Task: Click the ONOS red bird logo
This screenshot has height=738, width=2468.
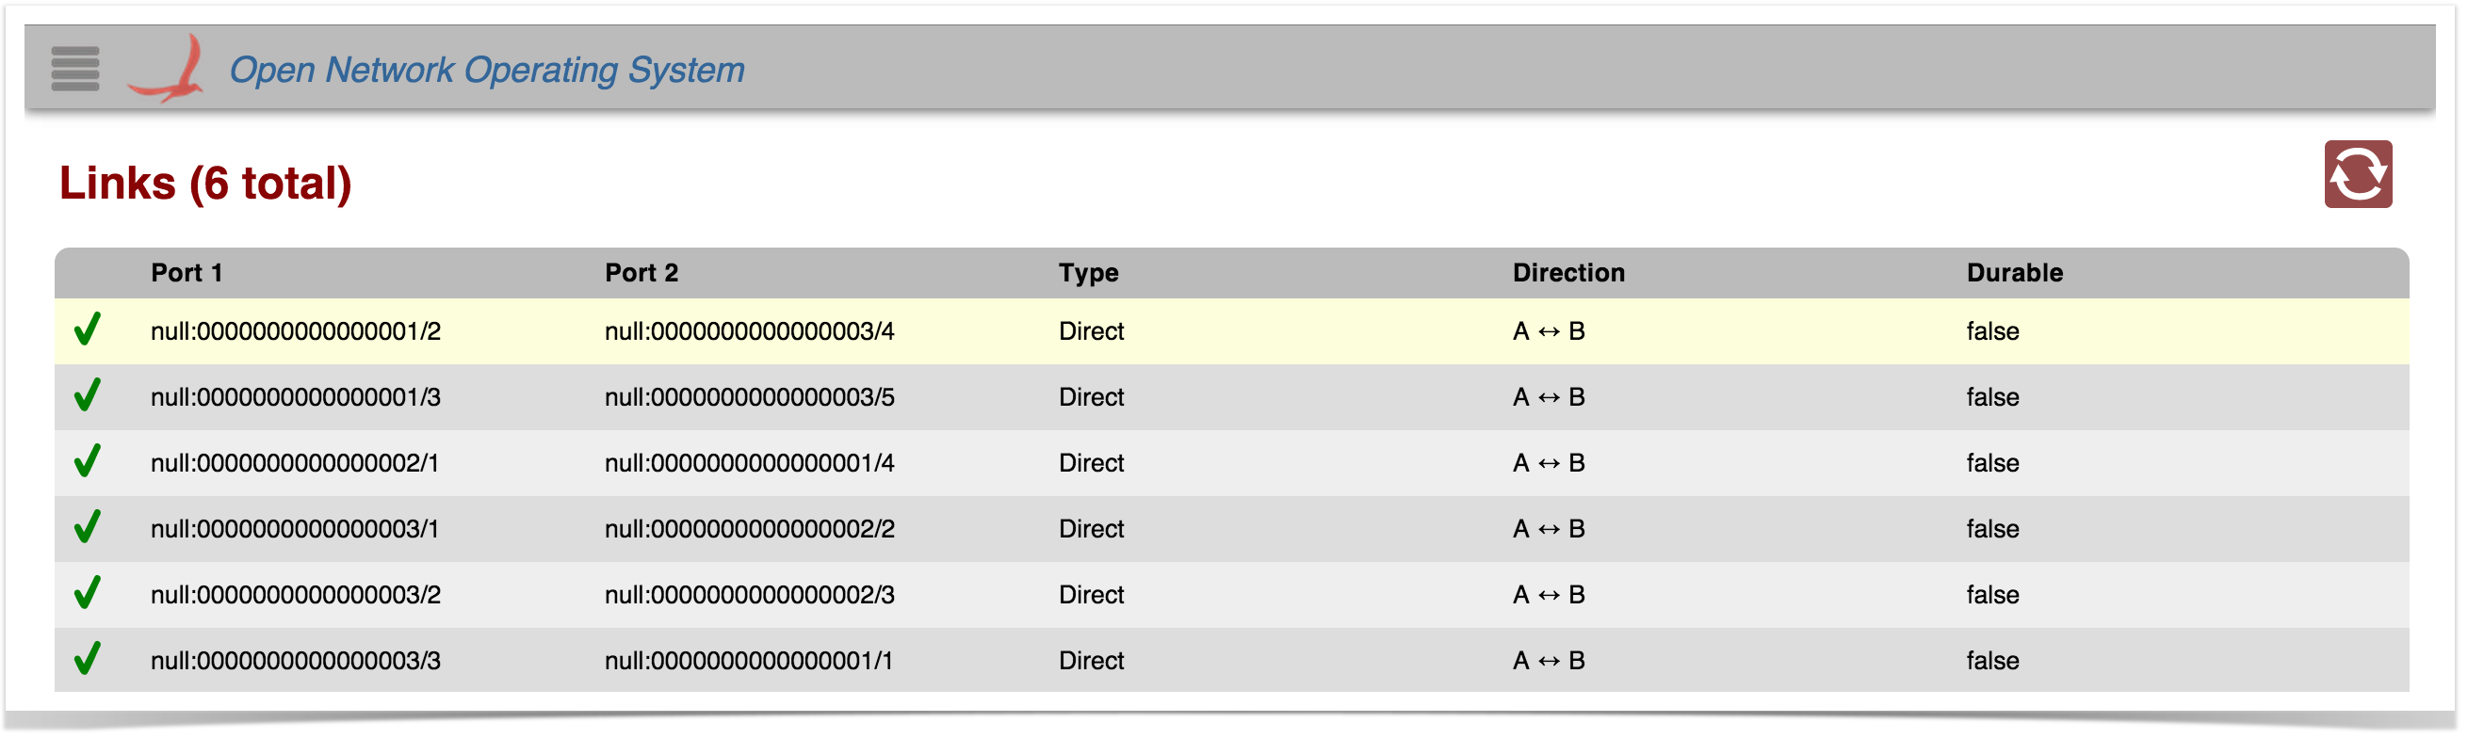Action: 168,68
